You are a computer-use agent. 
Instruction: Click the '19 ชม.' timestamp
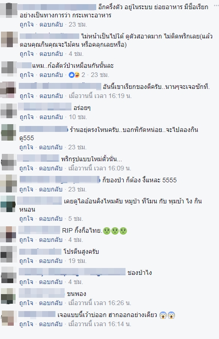[77, 261]
